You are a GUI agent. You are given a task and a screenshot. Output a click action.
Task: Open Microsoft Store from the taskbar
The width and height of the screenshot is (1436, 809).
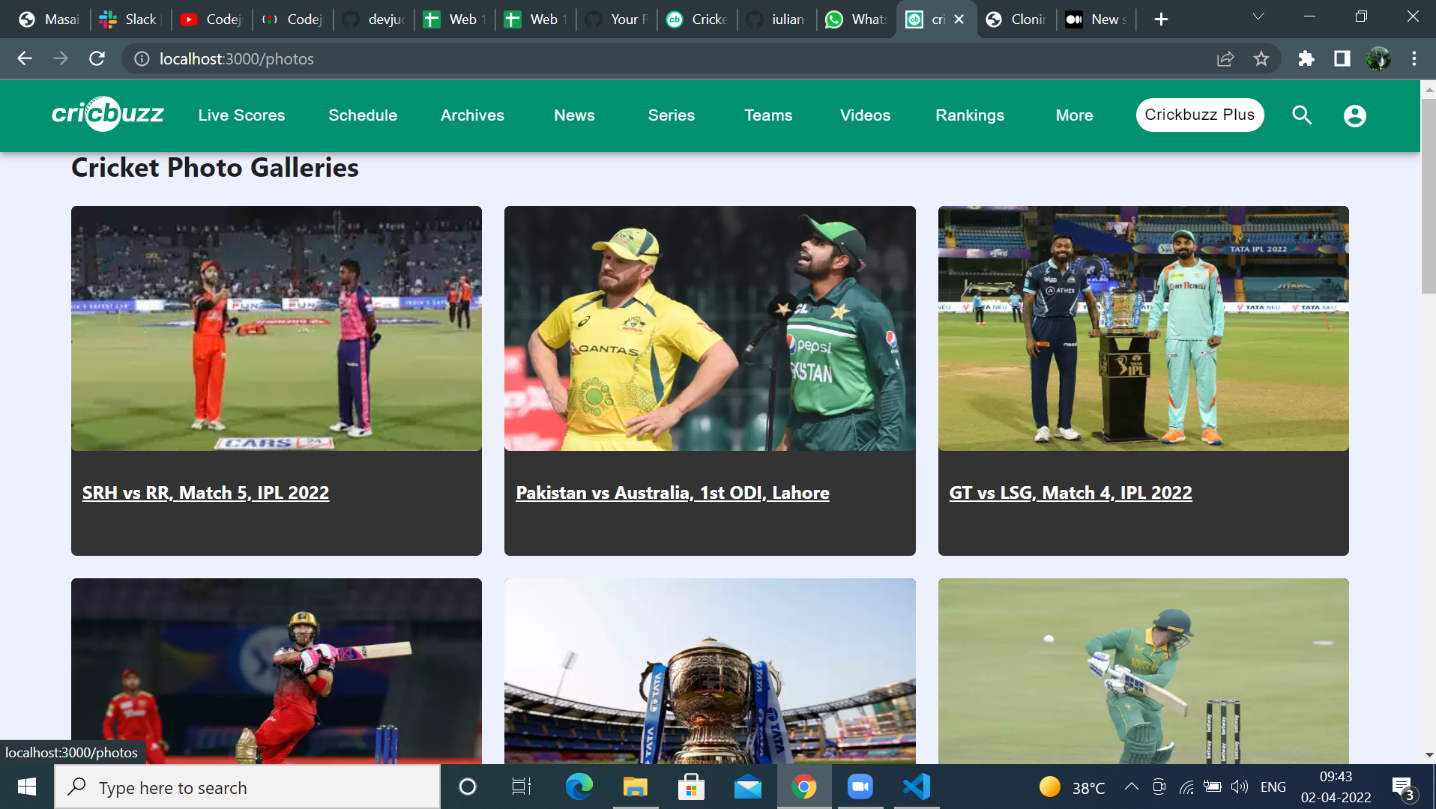(x=691, y=787)
